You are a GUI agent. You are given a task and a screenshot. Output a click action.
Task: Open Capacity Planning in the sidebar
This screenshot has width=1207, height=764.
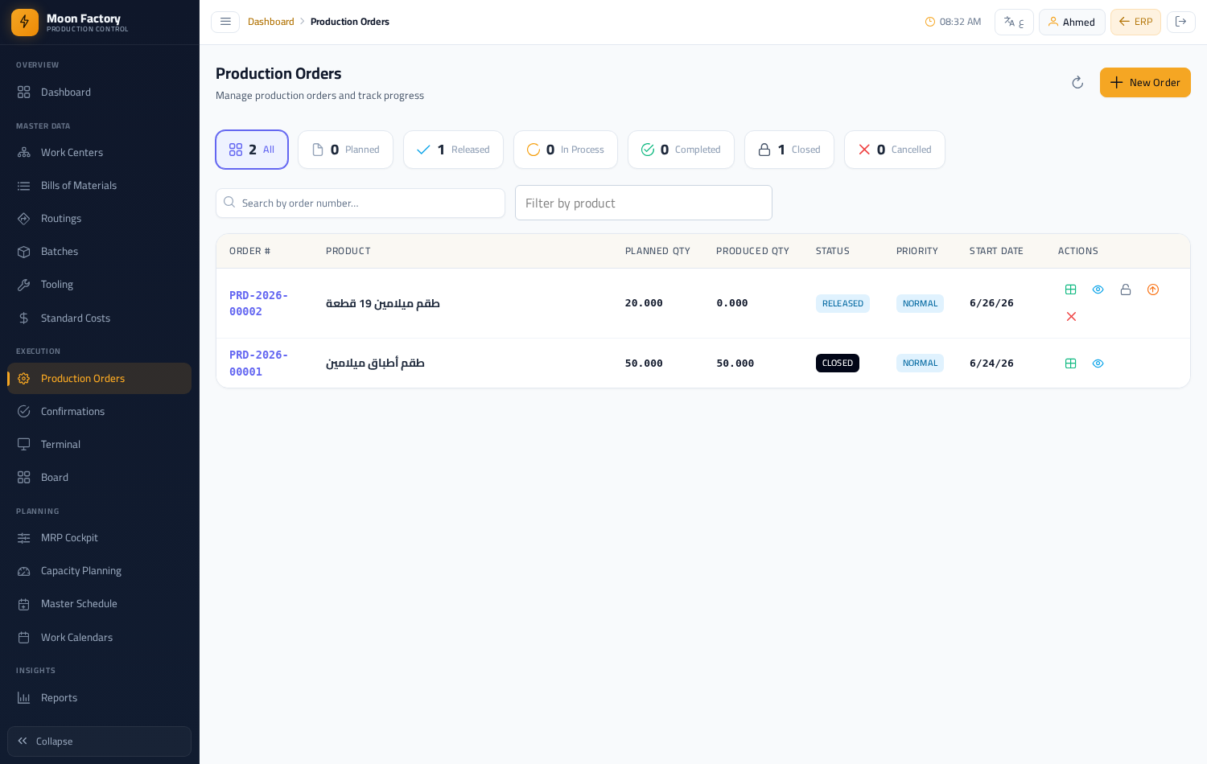(99, 571)
